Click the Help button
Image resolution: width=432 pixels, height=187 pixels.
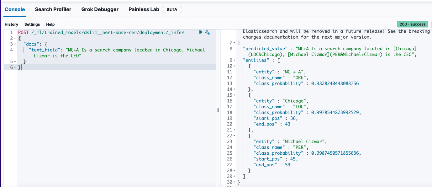50,24
